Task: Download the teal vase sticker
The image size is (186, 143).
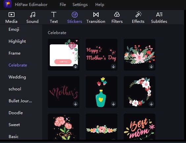Action: 113,104
